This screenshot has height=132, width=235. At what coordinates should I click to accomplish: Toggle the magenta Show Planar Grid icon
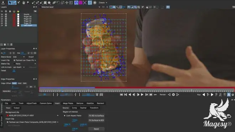80,2
